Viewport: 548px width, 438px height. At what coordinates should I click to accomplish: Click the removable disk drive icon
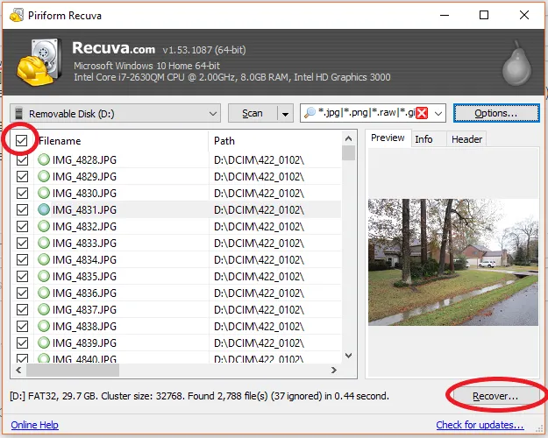[19, 114]
